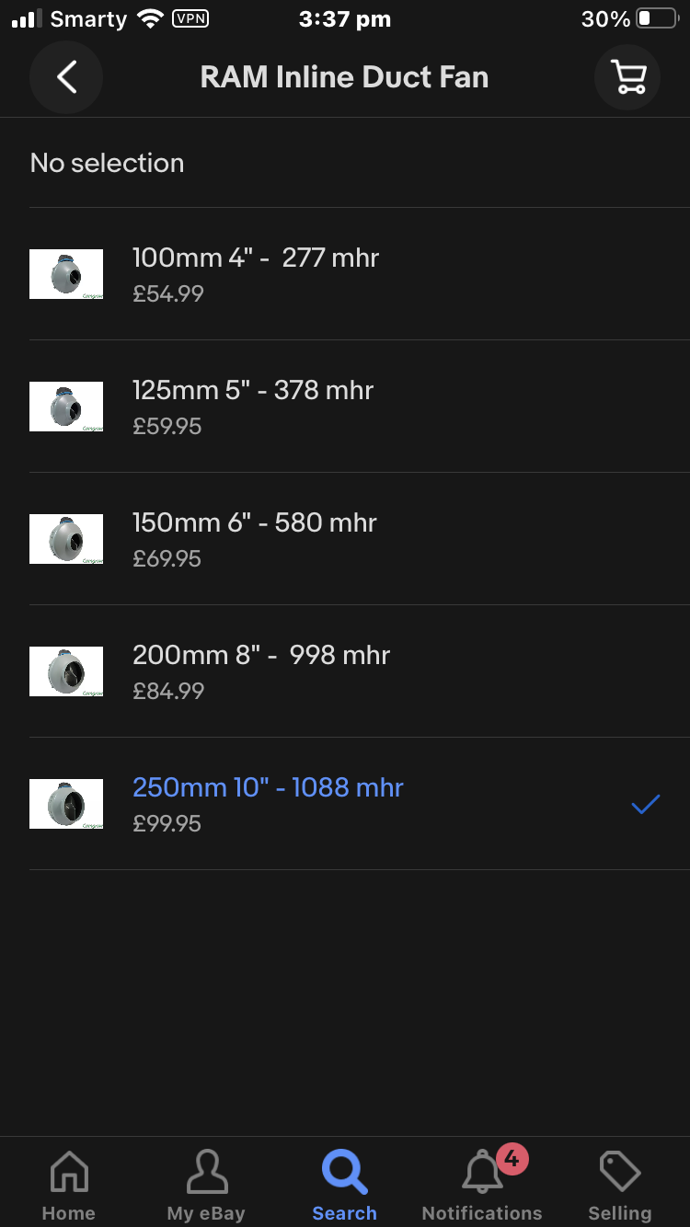The image size is (690, 1227).
Task: Tap the battery indicator in status bar
Action: [x=657, y=18]
